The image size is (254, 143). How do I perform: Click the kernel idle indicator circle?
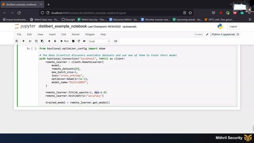[238, 35]
